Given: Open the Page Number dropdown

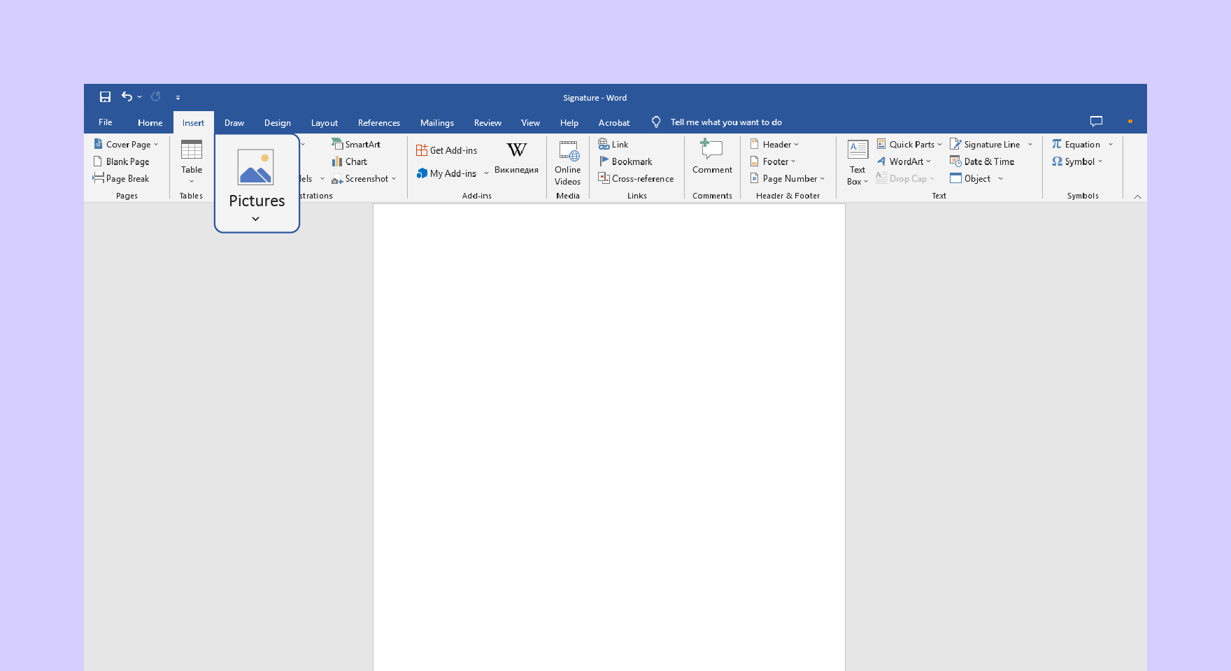Looking at the screenshot, I should click(788, 179).
